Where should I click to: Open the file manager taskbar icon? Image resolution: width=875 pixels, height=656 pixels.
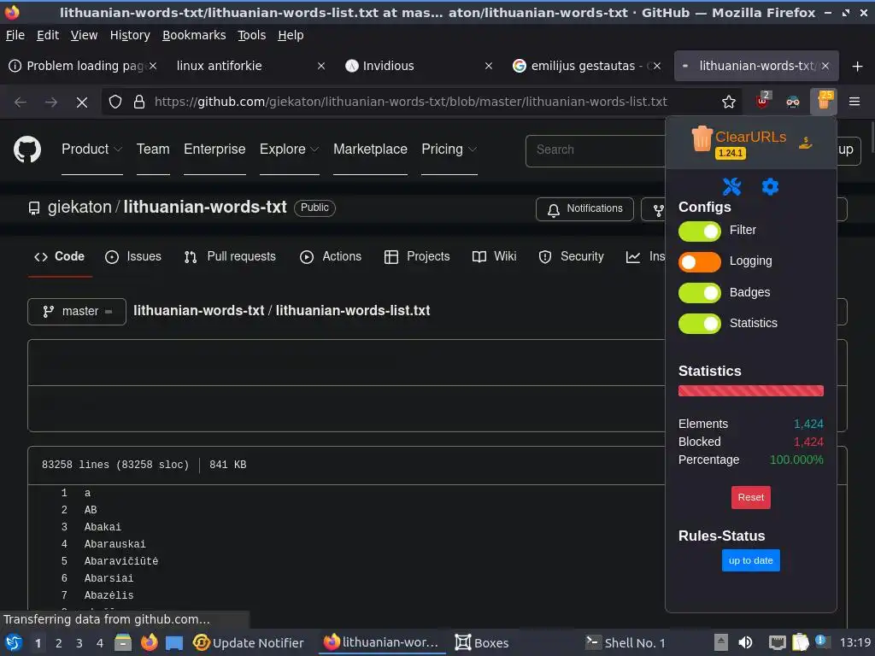pos(123,642)
